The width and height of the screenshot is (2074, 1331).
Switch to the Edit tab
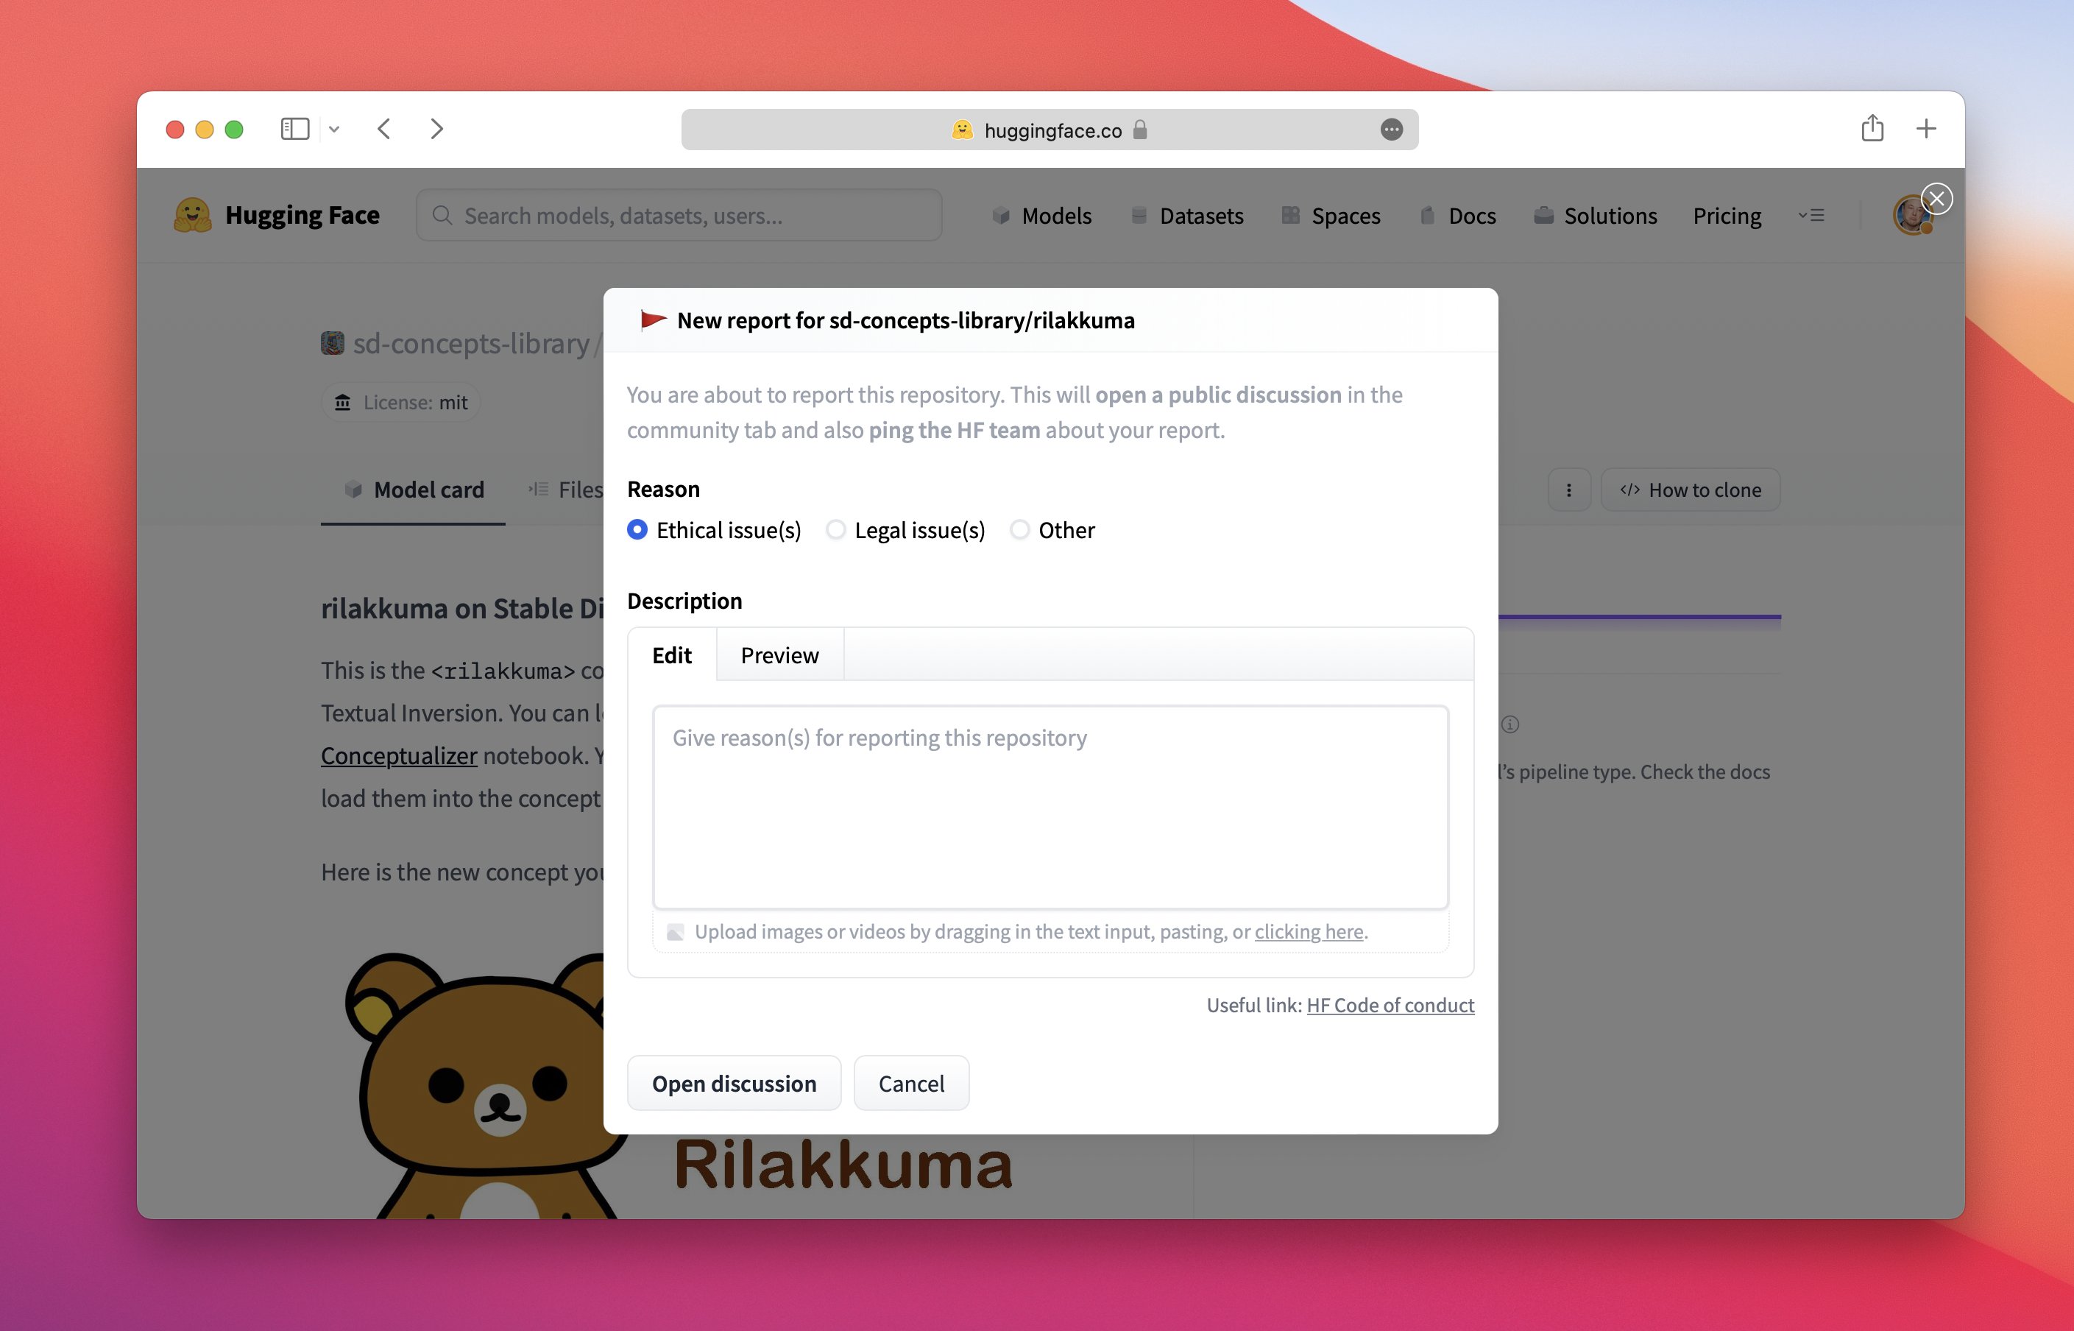point(671,654)
